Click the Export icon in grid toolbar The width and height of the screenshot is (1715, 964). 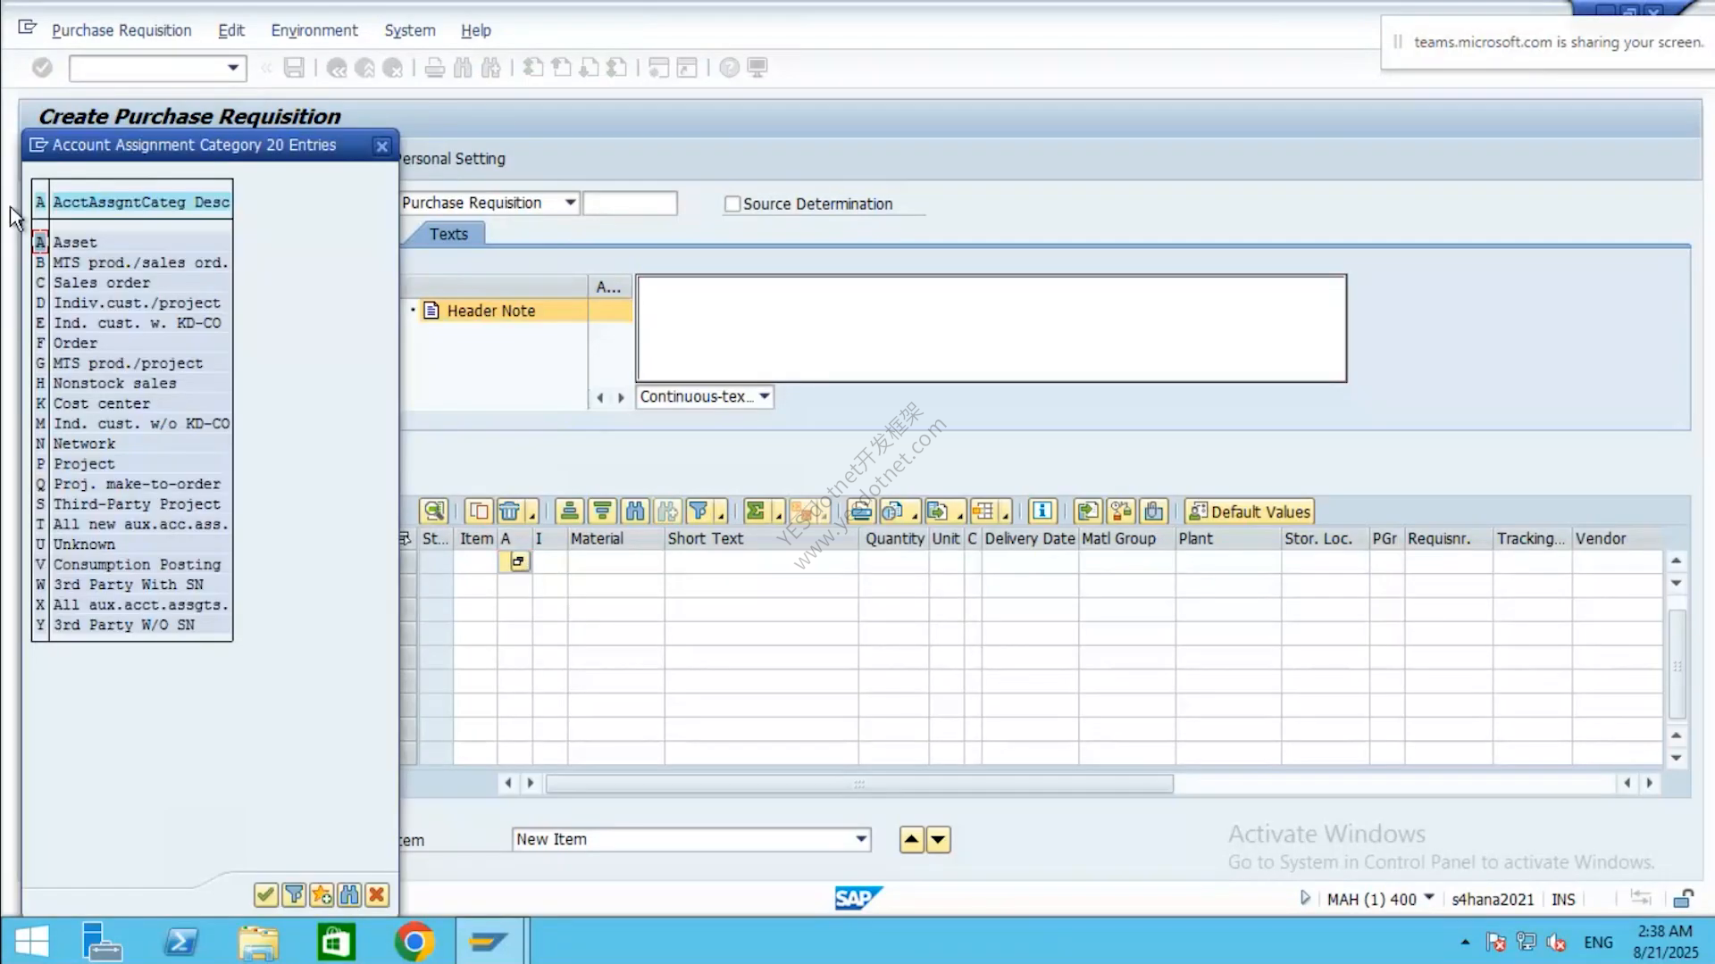(937, 511)
